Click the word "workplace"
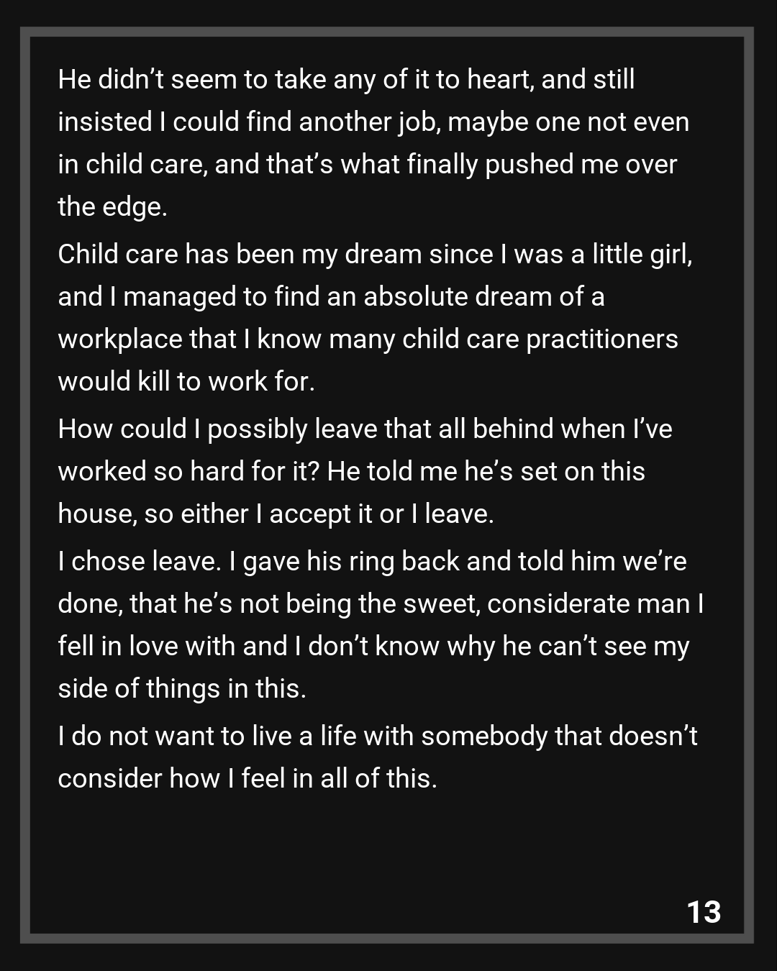 pyautogui.click(x=119, y=339)
